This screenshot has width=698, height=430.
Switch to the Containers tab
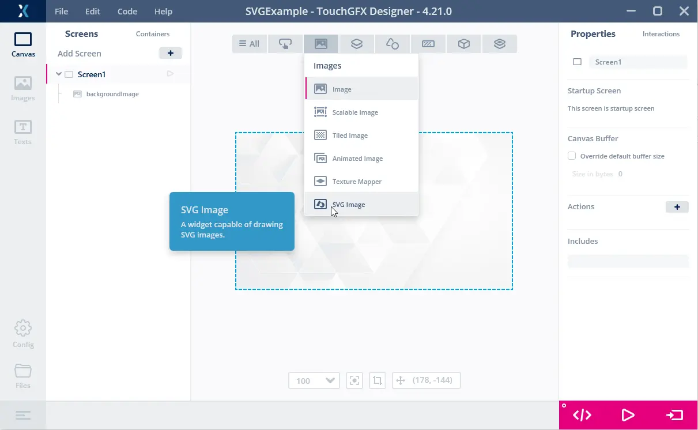153,34
